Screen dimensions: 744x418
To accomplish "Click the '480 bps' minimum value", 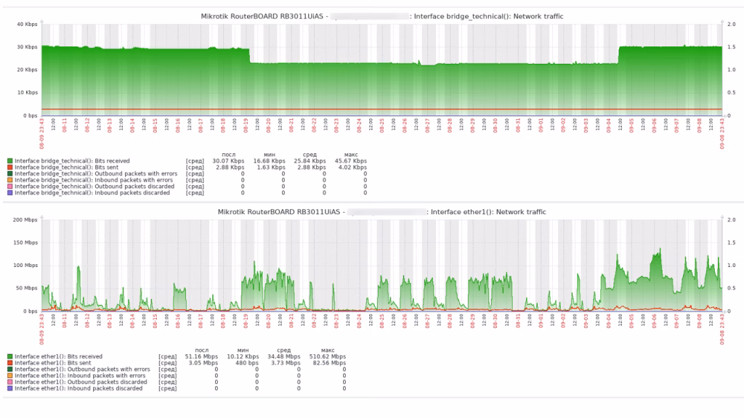I will tap(247, 363).
